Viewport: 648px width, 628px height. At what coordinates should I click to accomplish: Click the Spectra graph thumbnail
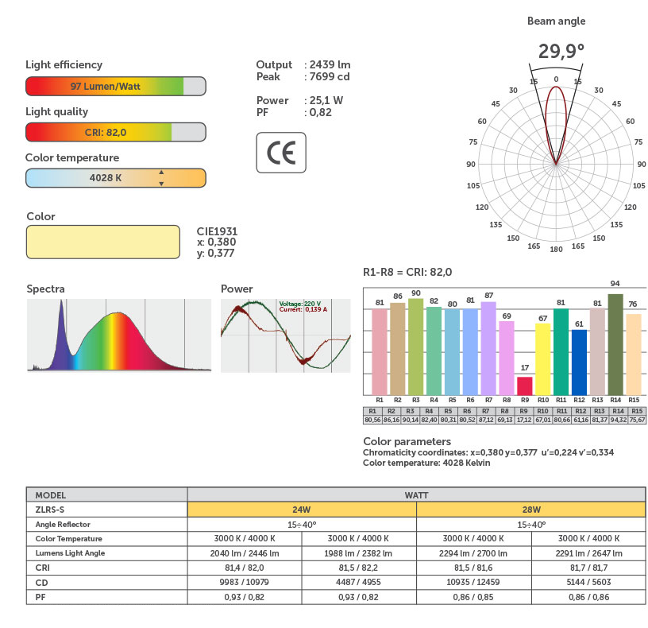click(119, 335)
